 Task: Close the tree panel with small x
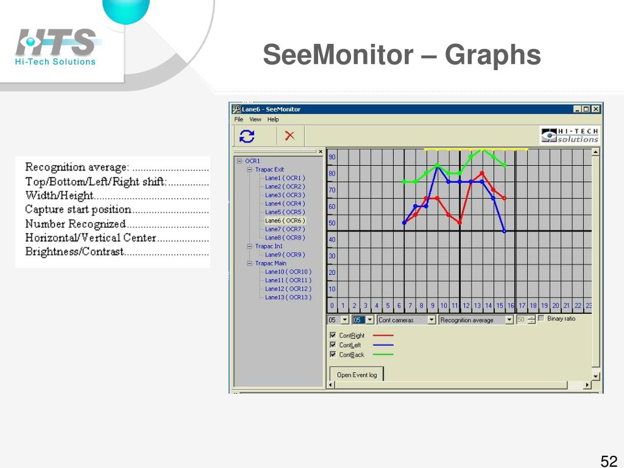pos(321,152)
